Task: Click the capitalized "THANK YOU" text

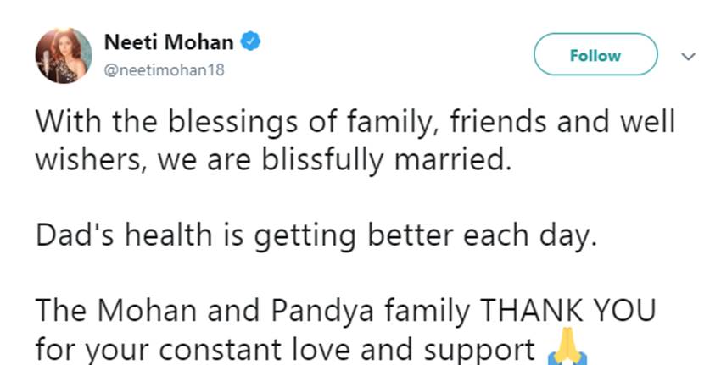Action: (570, 311)
